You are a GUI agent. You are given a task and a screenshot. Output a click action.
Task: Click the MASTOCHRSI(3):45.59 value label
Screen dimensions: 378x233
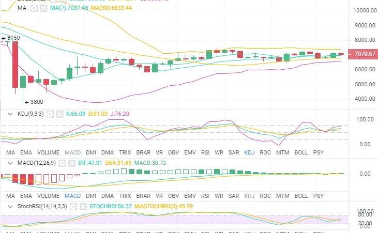coord(164,206)
